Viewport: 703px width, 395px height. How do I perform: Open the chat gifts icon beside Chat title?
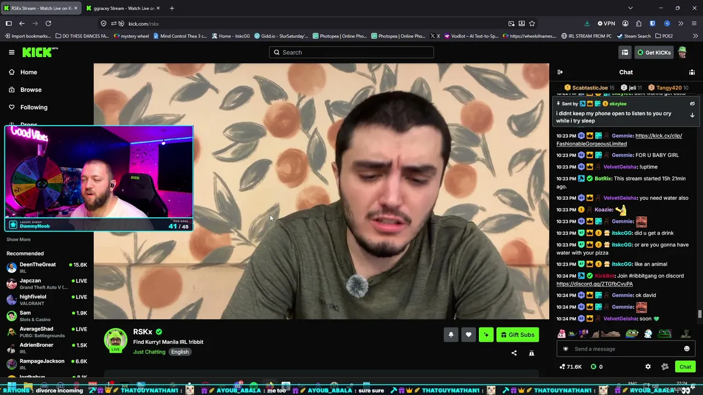[x=692, y=72]
